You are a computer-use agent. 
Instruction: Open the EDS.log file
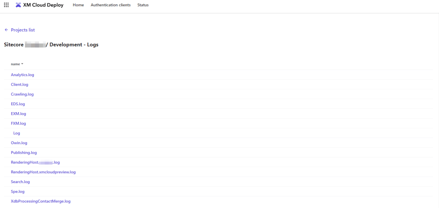point(18,104)
